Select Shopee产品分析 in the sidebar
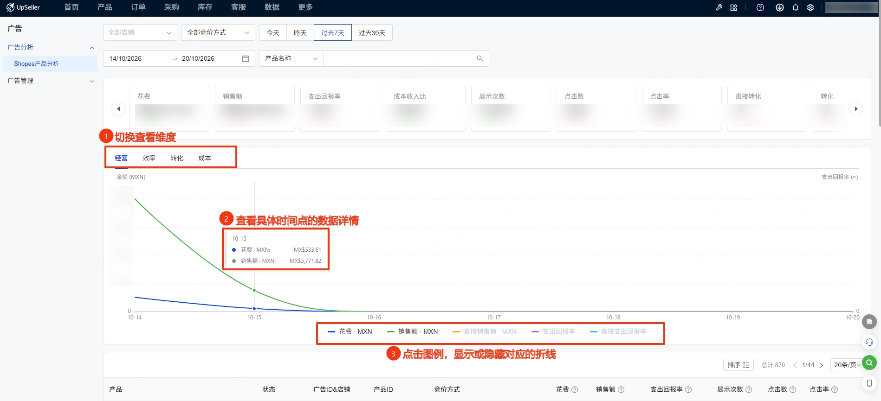 point(50,64)
